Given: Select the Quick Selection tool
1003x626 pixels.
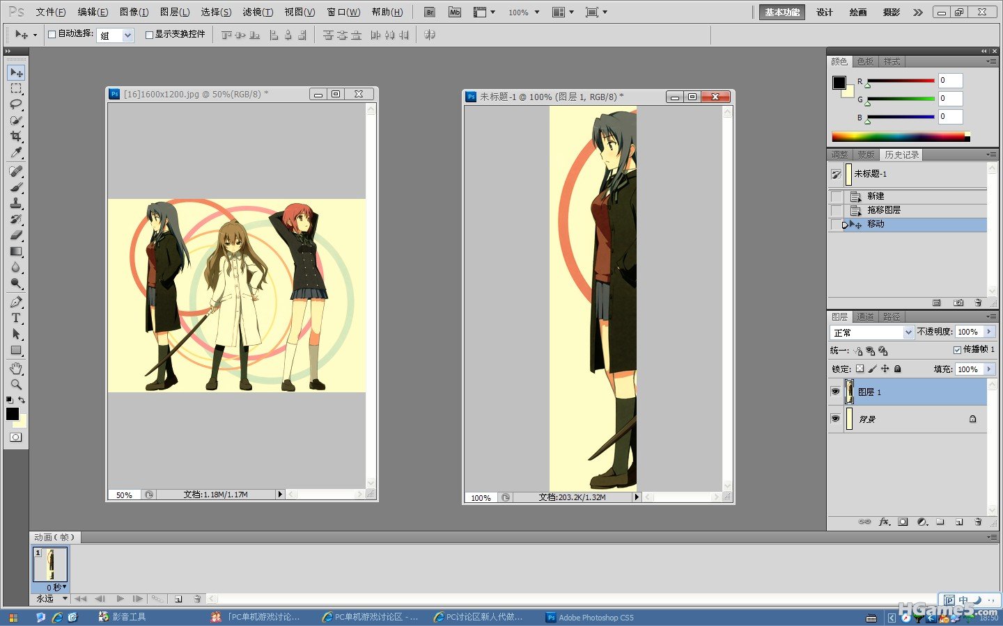Looking at the screenshot, I should (16, 120).
